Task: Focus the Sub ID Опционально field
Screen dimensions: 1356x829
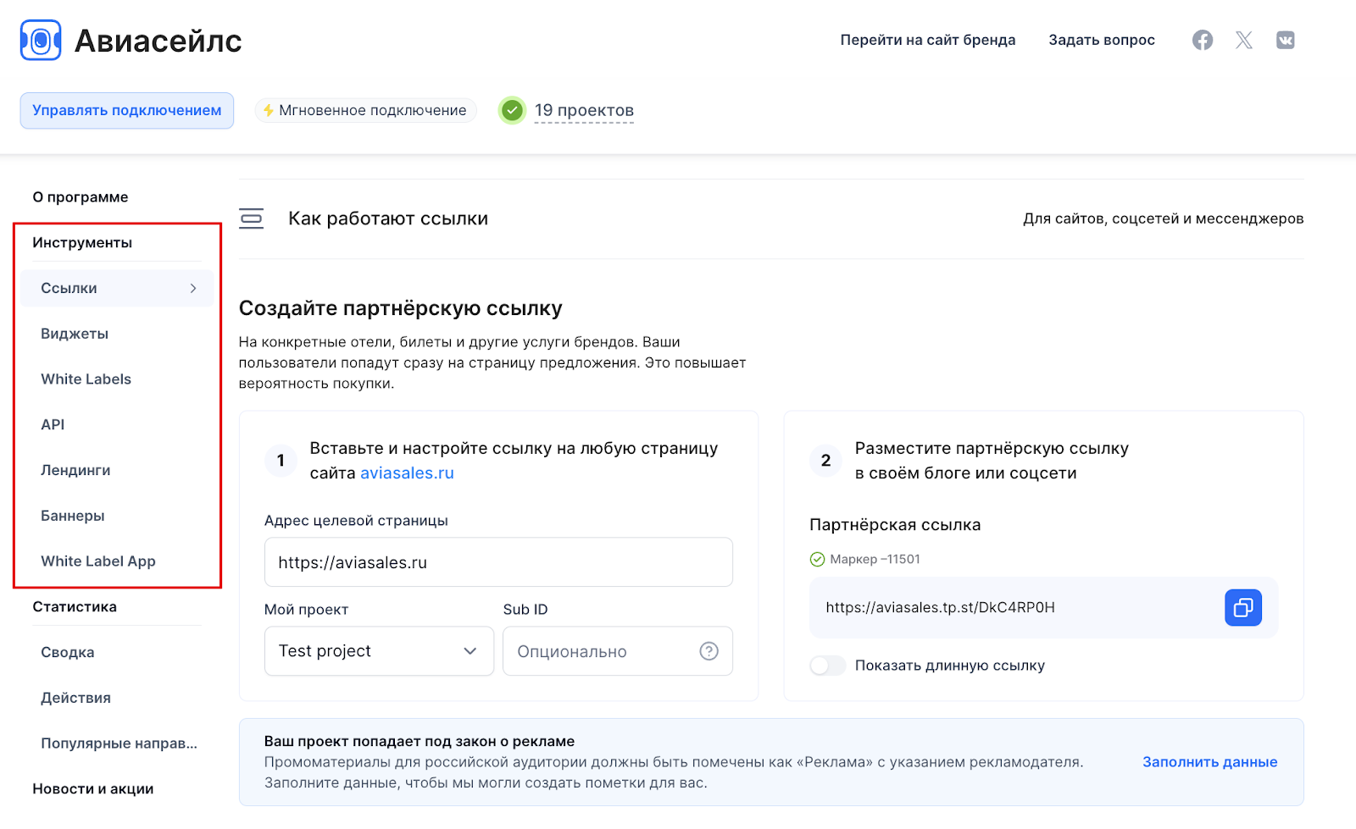Action: [x=618, y=651]
